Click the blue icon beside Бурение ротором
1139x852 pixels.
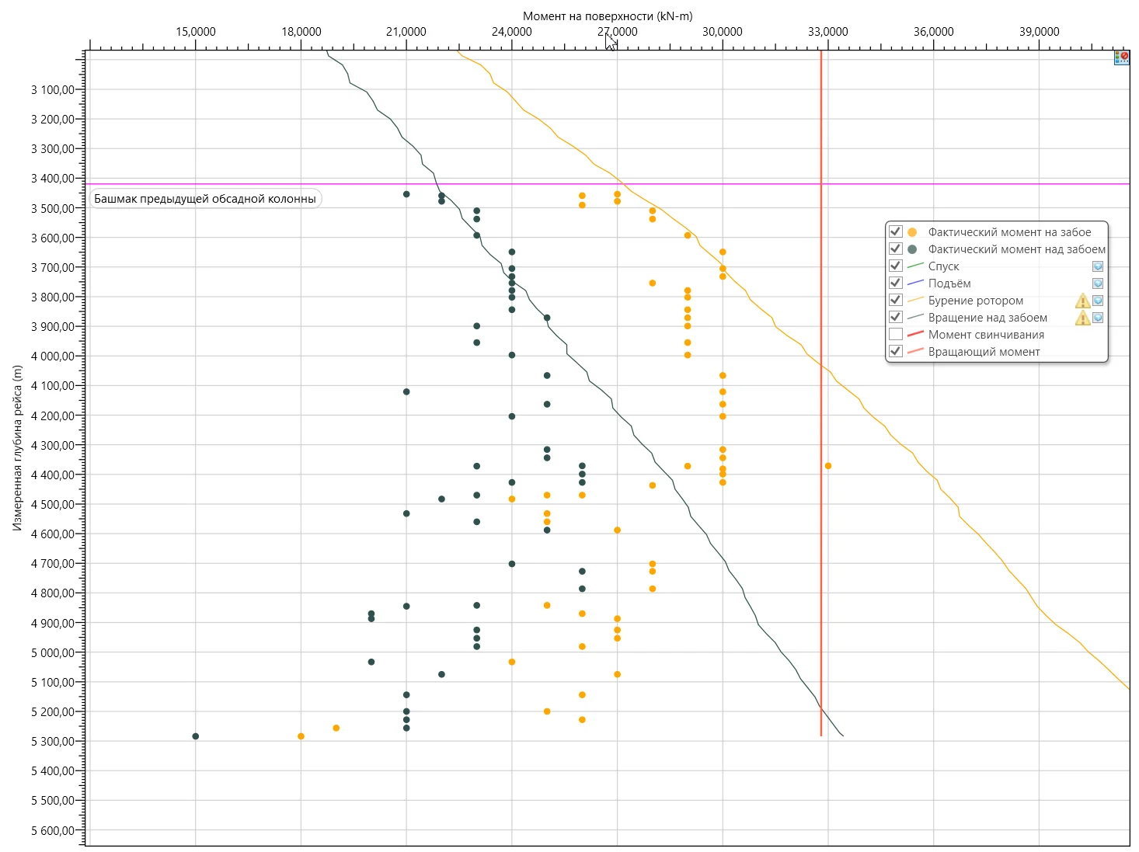(1097, 301)
